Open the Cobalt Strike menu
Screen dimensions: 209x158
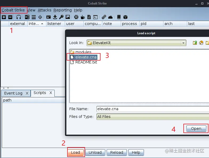coord(13,10)
